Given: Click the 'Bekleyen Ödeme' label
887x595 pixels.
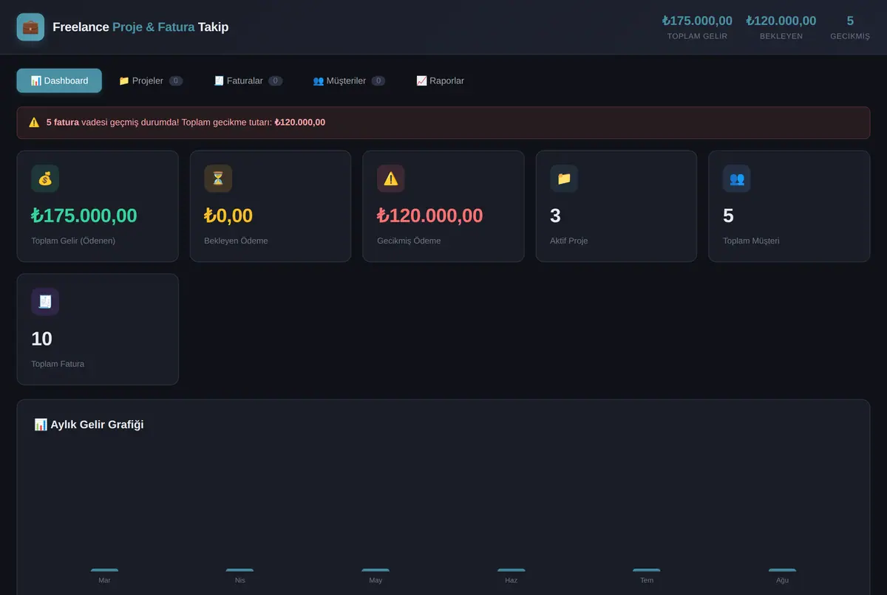Looking at the screenshot, I should pyautogui.click(x=236, y=241).
